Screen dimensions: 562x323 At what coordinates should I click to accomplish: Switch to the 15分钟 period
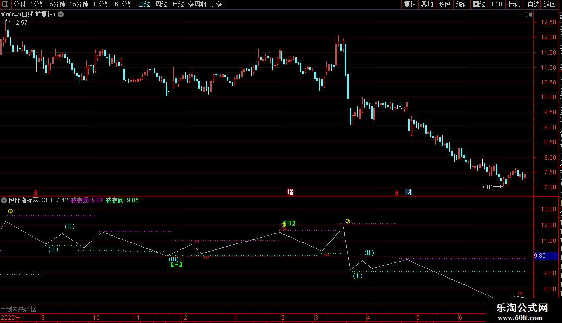78,4
